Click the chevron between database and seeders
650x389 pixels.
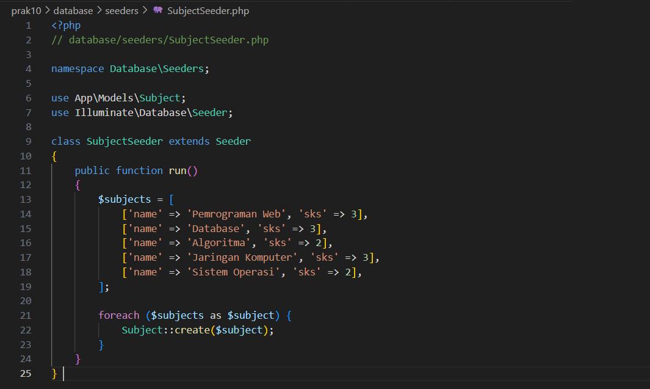(99, 10)
